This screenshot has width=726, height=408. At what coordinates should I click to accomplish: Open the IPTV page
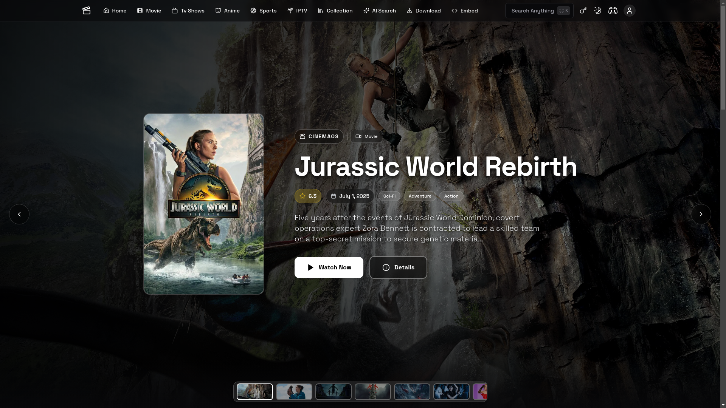click(x=297, y=11)
